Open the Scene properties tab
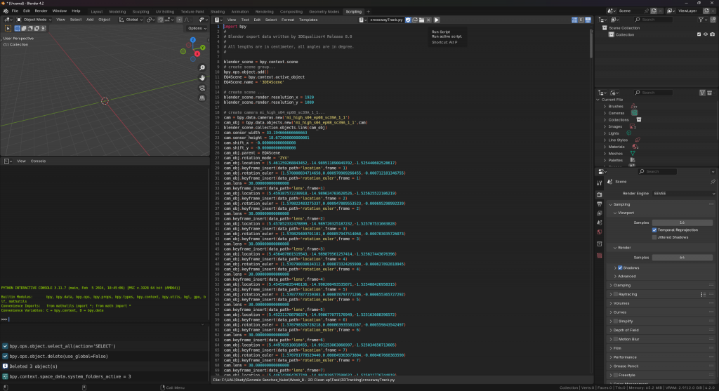 point(600,223)
